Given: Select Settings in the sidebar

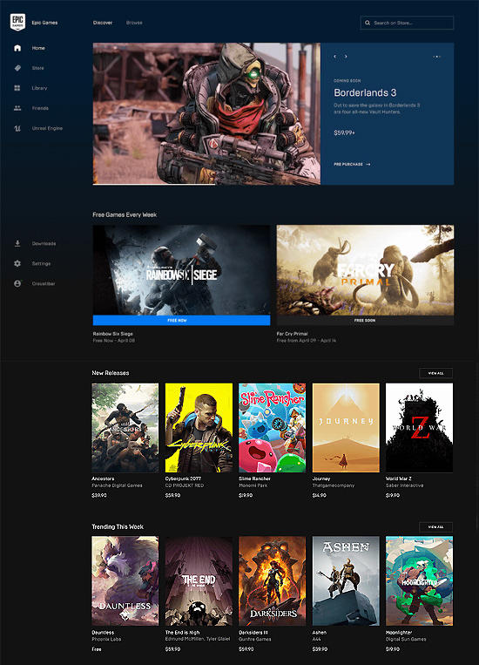Looking at the screenshot, I should click(41, 263).
